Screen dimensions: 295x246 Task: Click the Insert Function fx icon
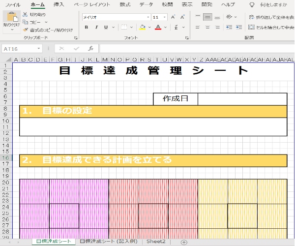(x=90, y=49)
